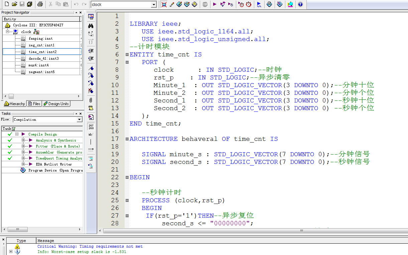
Task: Collapse code fold at ENTITY time_cnt line
Action: [127, 55]
